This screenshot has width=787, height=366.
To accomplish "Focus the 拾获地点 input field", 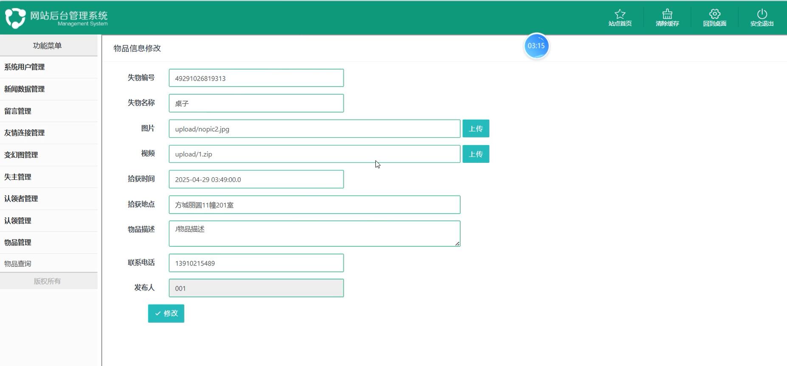I will (314, 205).
